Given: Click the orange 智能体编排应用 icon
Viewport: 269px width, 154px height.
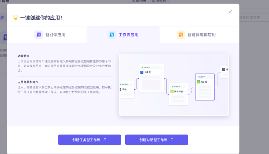Looking at the screenshot, I should tap(181, 35).
